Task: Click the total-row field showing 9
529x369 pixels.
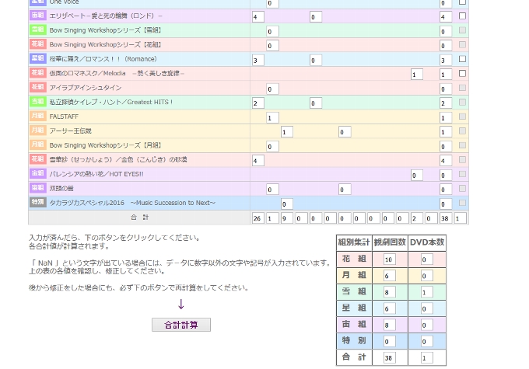Action: (287, 218)
